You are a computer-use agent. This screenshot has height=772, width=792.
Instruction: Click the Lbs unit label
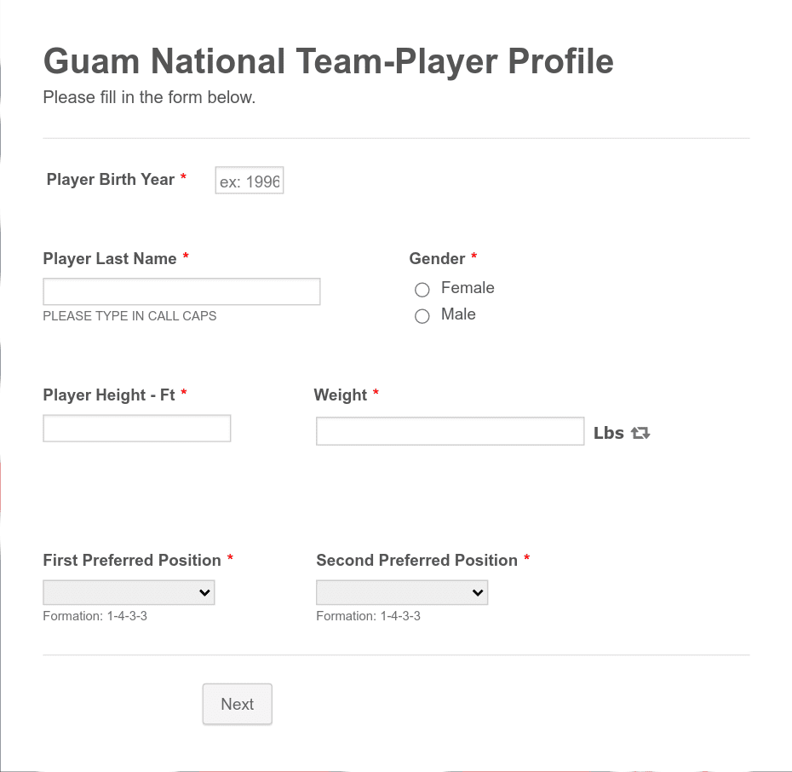click(609, 433)
